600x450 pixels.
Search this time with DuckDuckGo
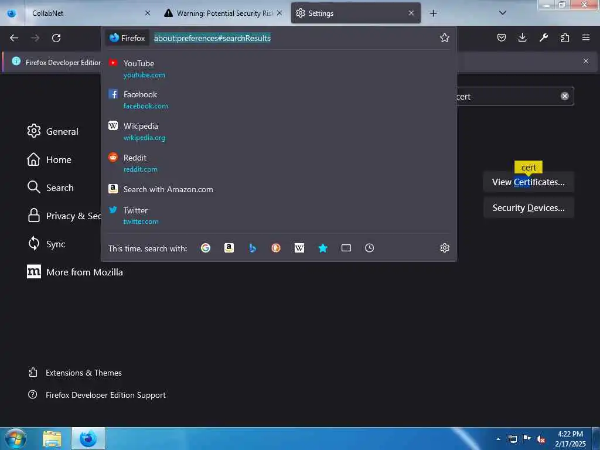pos(276,248)
